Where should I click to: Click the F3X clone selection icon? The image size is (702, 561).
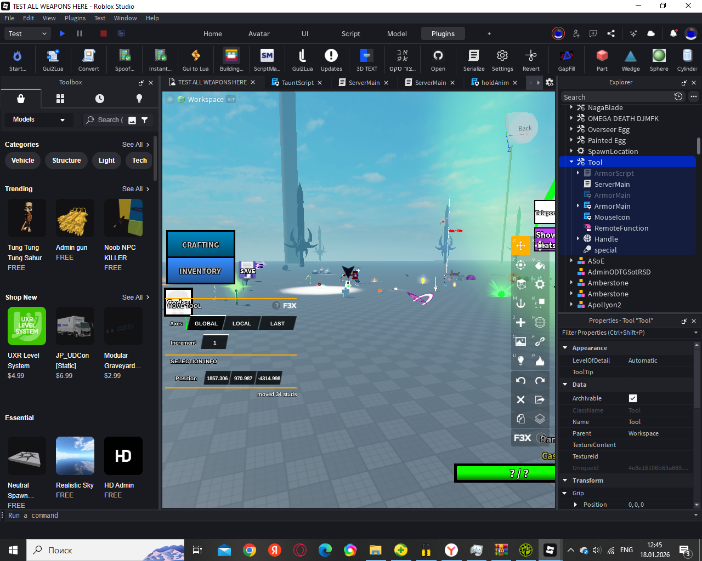coord(521,419)
